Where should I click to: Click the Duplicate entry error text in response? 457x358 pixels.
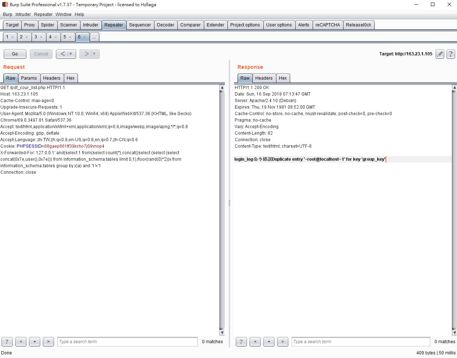(329, 159)
